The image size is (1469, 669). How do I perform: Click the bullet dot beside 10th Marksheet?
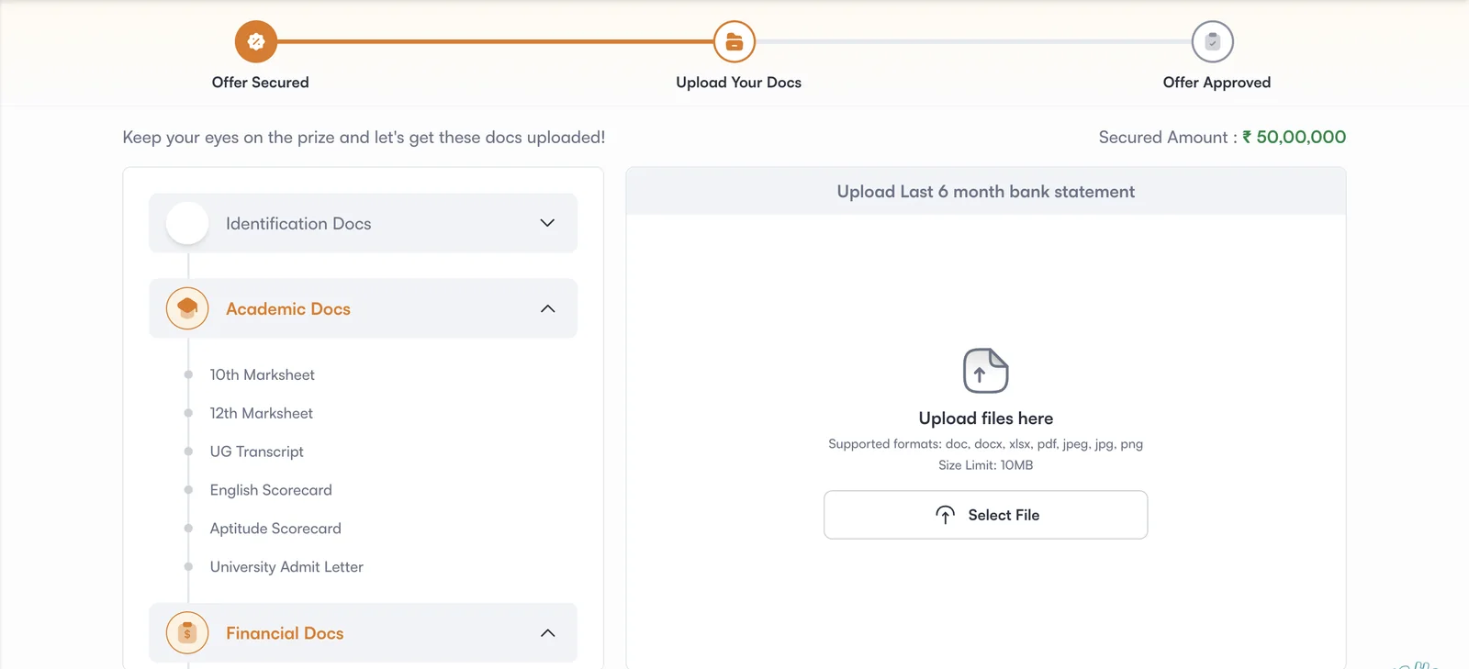click(188, 374)
